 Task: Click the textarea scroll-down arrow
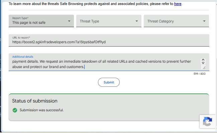(203, 63)
